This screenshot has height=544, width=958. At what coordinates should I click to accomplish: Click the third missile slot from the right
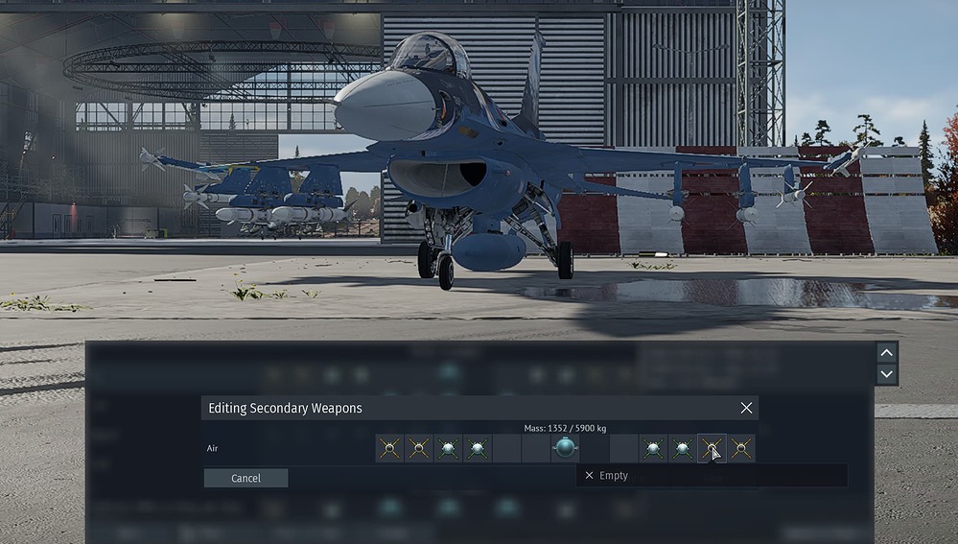click(x=682, y=448)
